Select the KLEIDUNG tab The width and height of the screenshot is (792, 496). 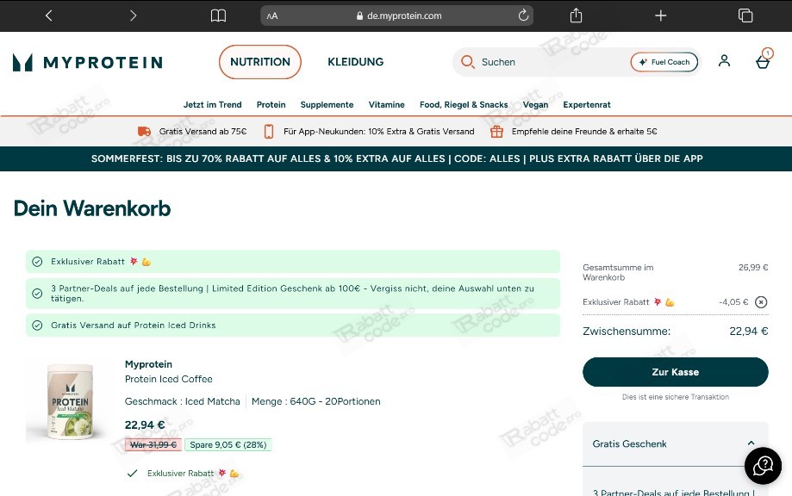[x=356, y=62]
